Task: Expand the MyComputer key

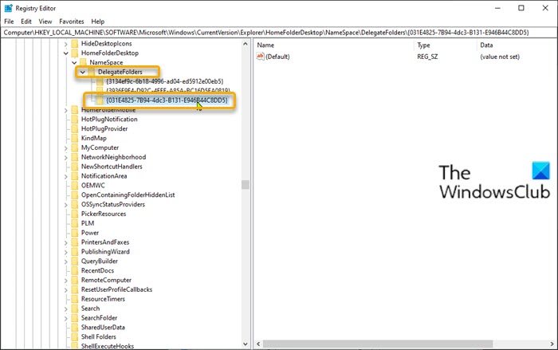Action: click(66, 147)
